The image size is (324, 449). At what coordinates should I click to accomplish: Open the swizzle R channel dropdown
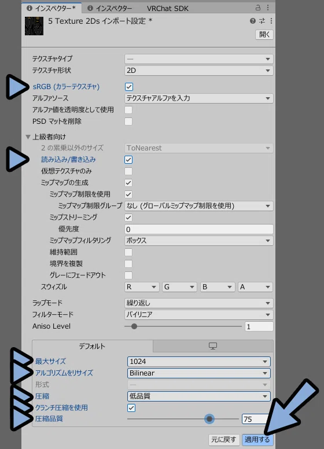point(142,287)
